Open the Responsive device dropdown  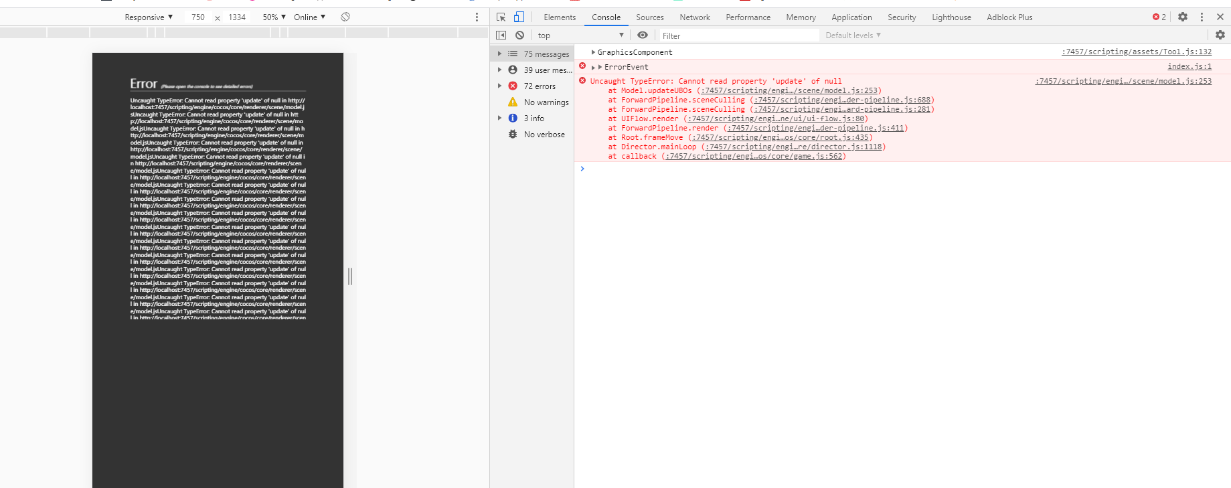pyautogui.click(x=149, y=17)
